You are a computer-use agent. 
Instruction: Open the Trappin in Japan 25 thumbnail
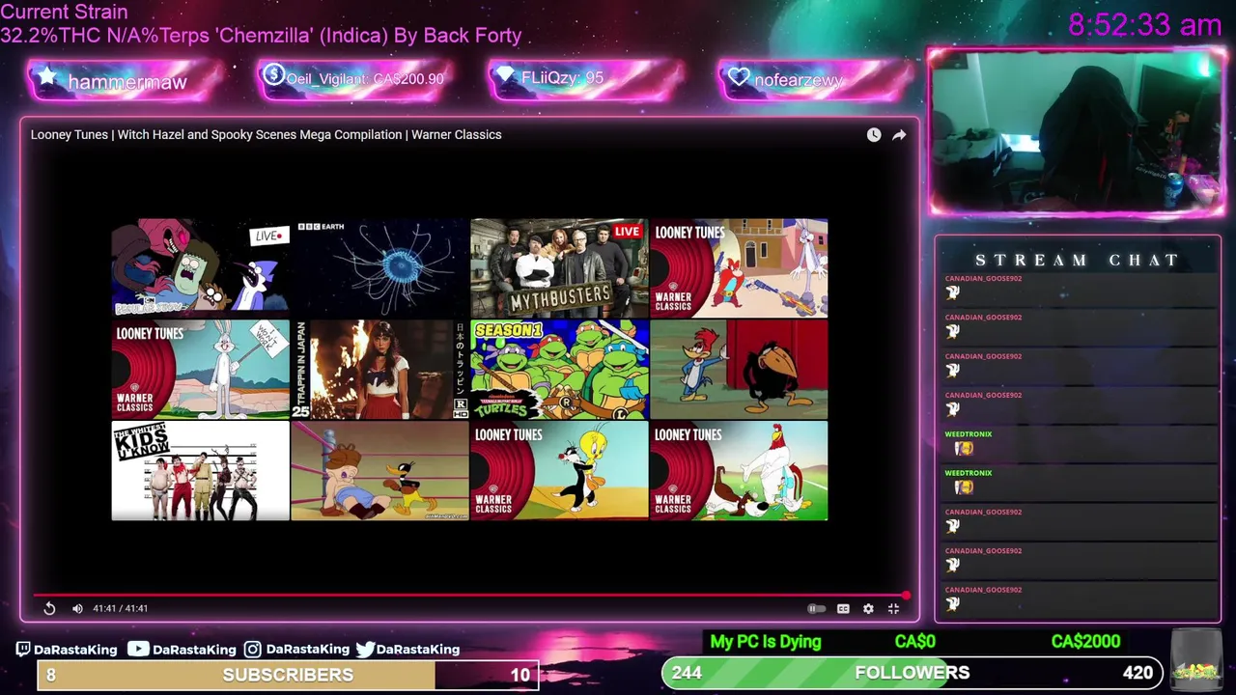379,369
